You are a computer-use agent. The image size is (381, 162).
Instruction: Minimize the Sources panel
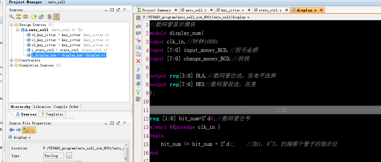point(106,10)
